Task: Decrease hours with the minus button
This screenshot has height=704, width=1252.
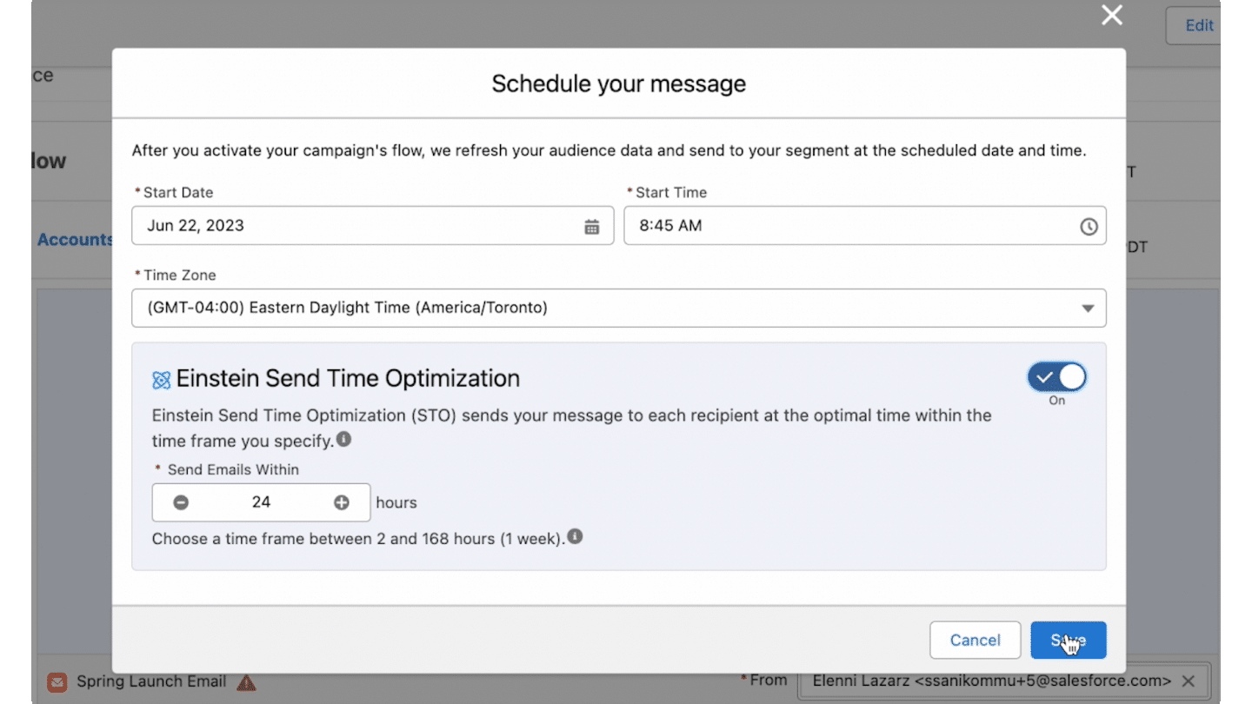Action: tap(181, 502)
